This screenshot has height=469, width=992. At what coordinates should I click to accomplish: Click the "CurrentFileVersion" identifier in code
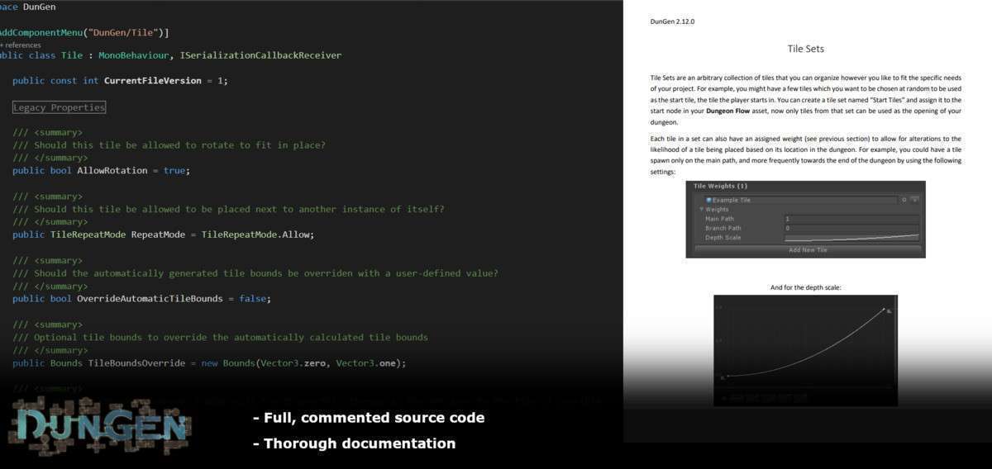[153, 81]
